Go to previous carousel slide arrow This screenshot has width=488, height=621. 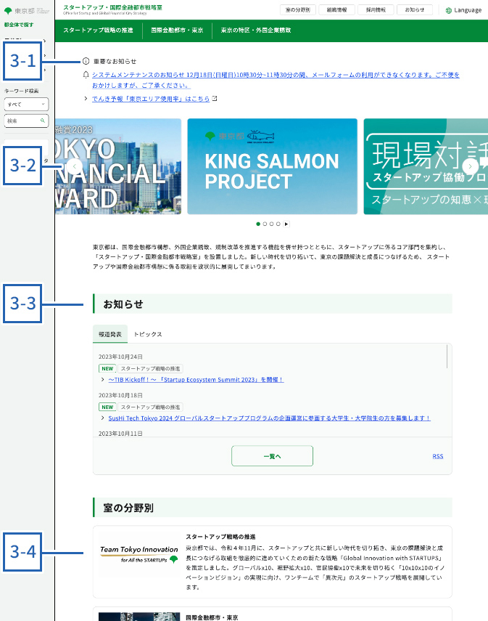pos(75,166)
